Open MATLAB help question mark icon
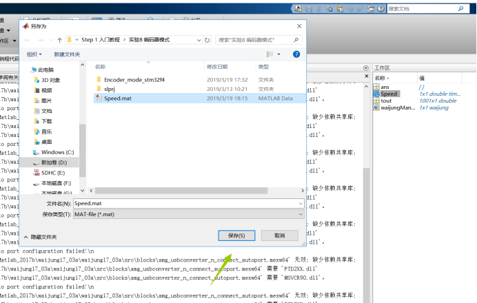The width and height of the screenshot is (477, 303). [381, 8]
